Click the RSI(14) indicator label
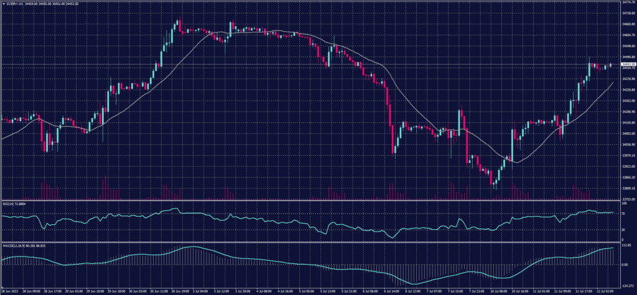 pyautogui.click(x=15, y=204)
